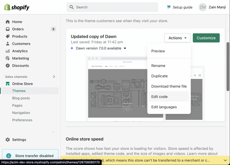This screenshot has width=230, height=165.
Task: Open Products in the sidebar
Action: point(20,36)
